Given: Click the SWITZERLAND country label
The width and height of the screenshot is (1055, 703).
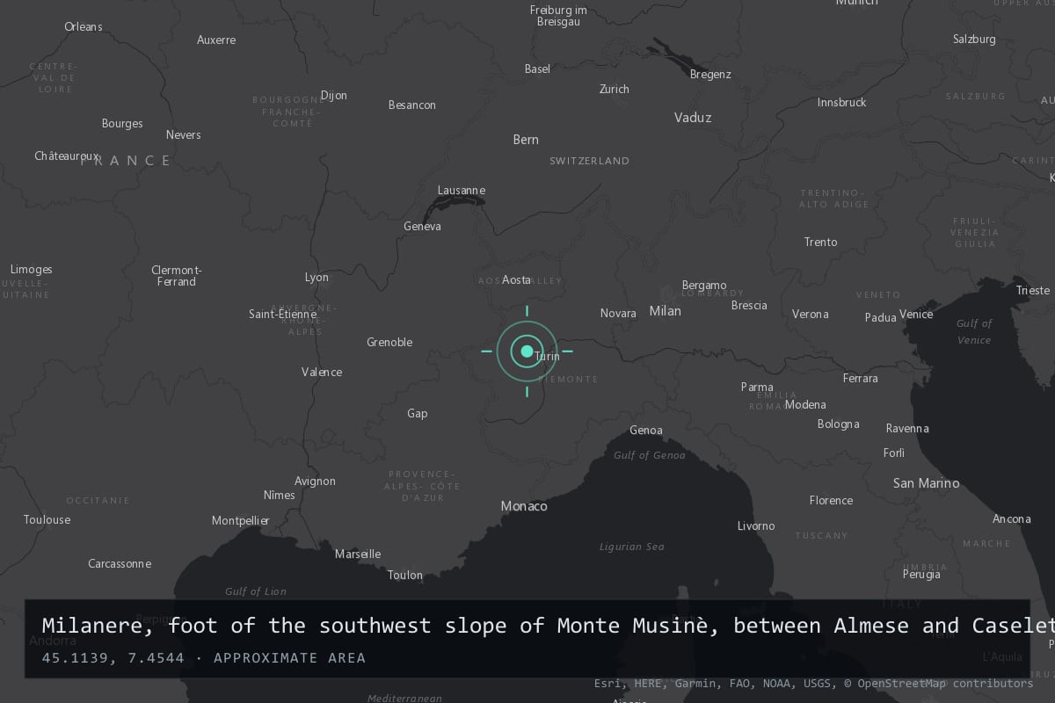Looking at the screenshot, I should (590, 161).
